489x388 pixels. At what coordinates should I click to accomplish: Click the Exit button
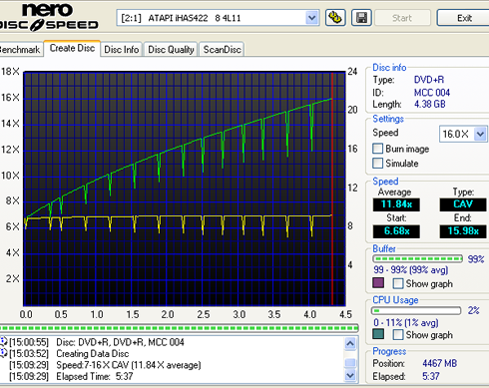(464, 18)
